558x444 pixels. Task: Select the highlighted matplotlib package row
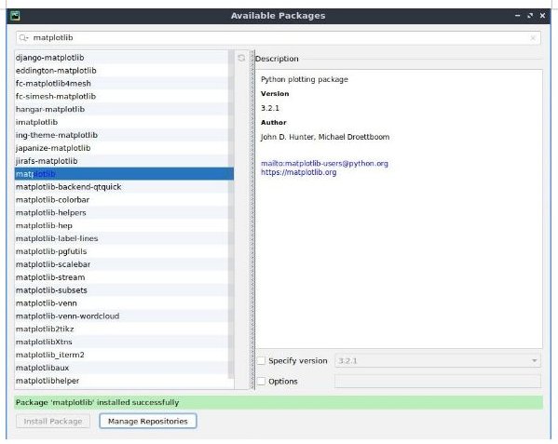coord(124,174)
